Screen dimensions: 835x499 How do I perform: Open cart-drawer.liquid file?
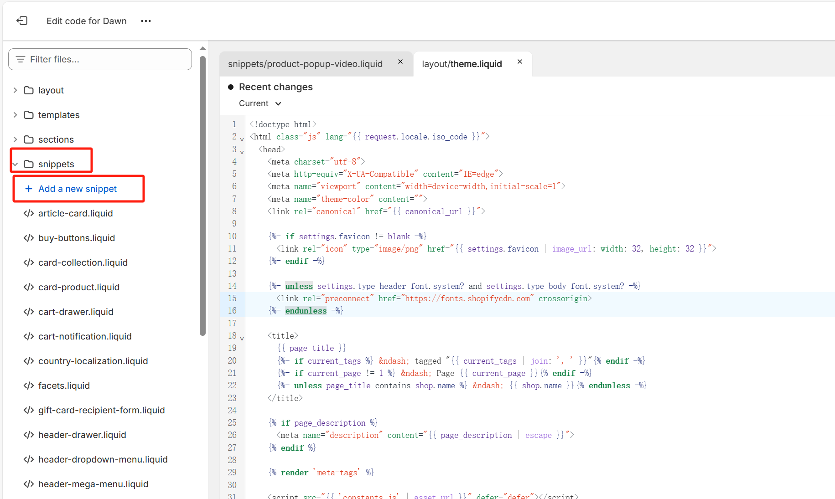click(x=76, y=312)
